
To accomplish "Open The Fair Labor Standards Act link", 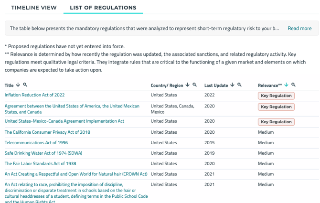I will click(41, 164).
